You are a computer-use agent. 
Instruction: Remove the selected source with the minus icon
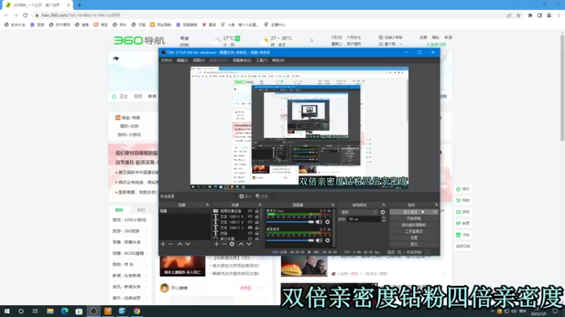(x=224, y=244)
